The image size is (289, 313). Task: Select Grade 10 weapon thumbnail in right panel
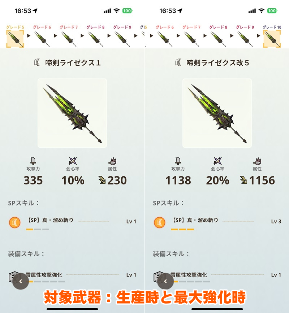coord(272,39)
